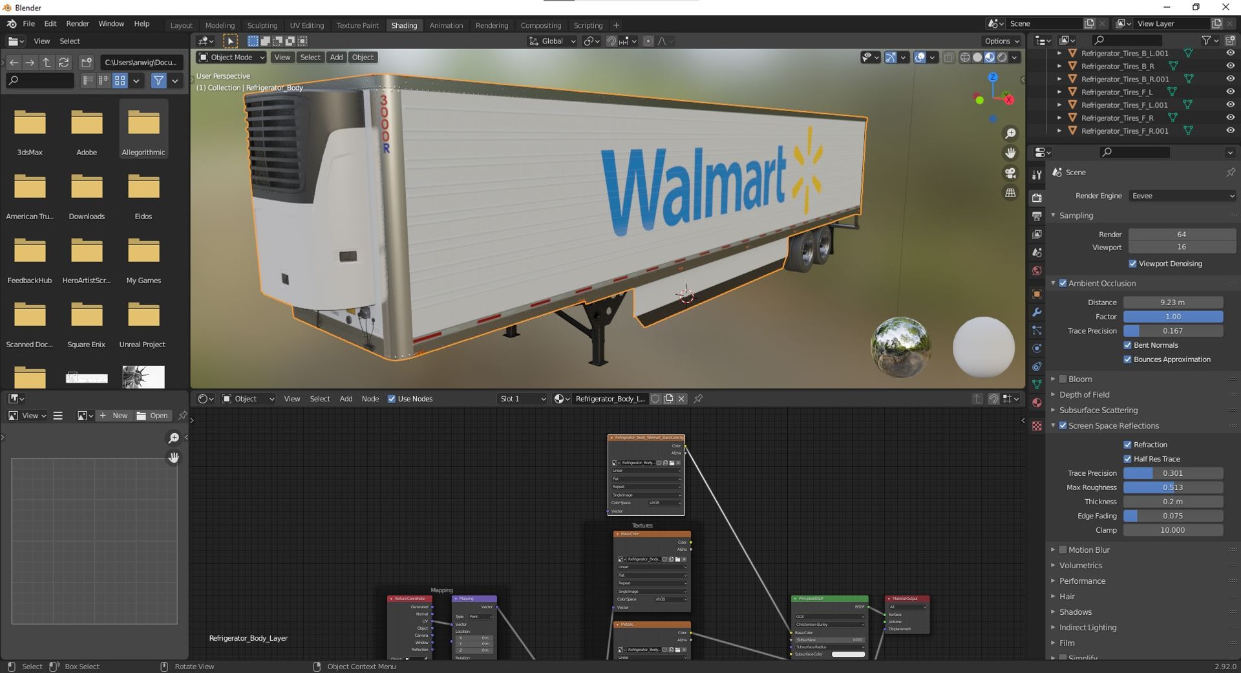This screenshot has height=673, width=1241.
Task: Enable Bloom checkbox
Action: pyautogui.click(x=1063, y=379)
